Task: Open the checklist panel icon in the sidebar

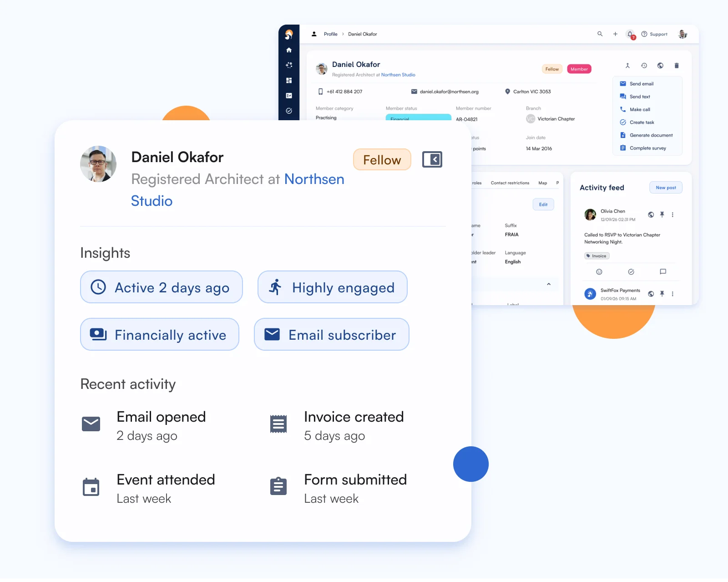Action: tap(289, 96)
